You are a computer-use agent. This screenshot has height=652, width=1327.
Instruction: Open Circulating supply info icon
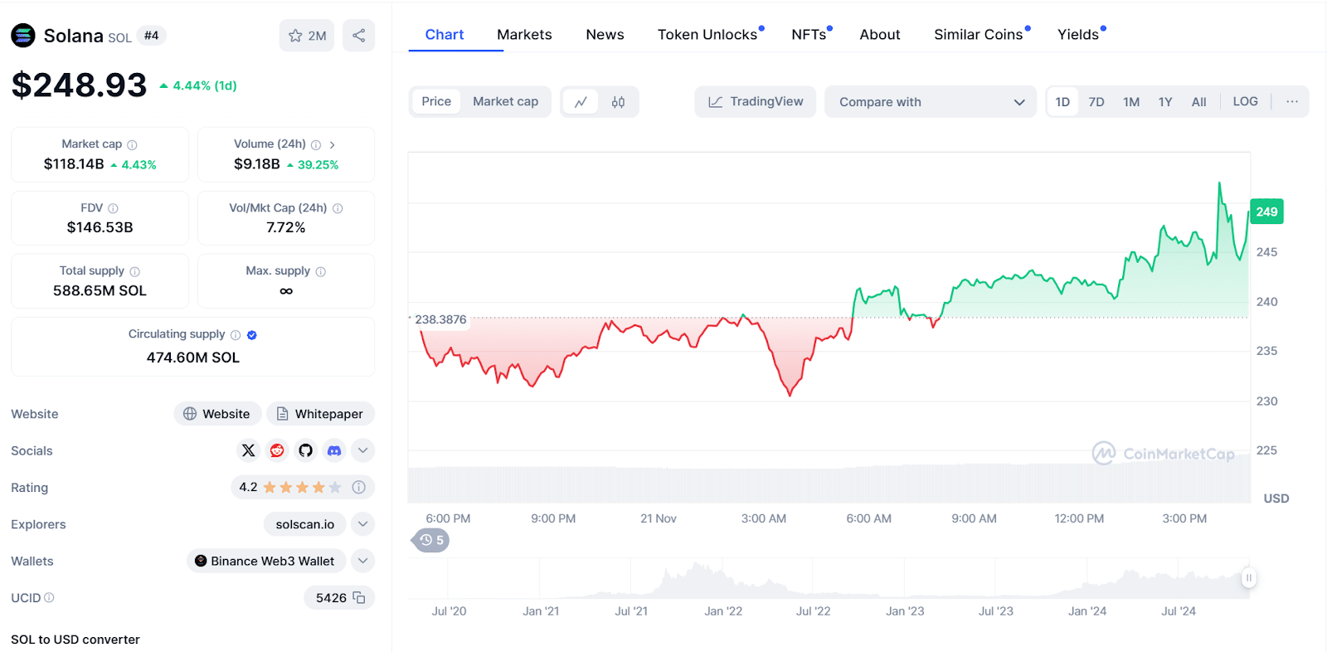(236, 335)
